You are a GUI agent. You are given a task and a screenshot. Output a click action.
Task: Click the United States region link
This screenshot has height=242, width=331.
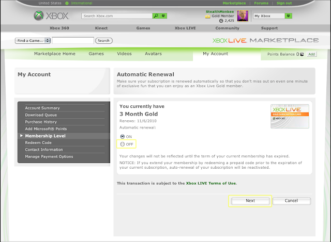point(50,3)
